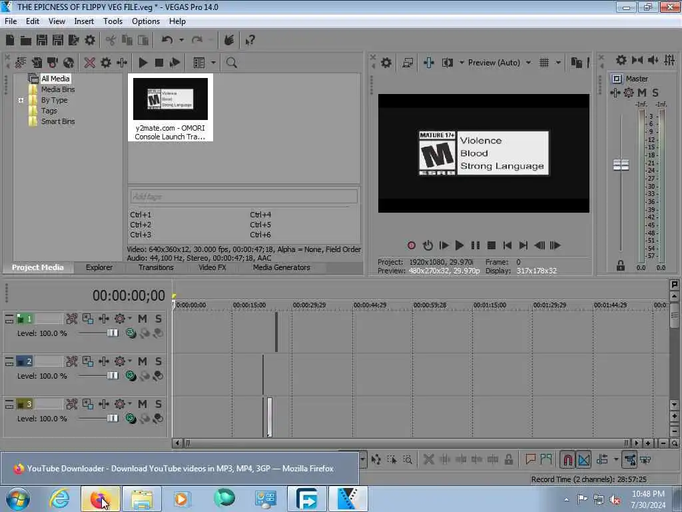Click the Open project folder icon
682x512 pixels.
(x=26, y=41)
